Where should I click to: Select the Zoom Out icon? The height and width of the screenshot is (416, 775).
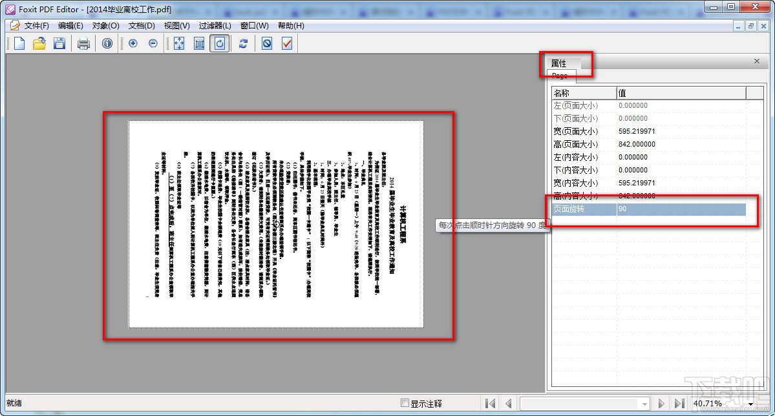154,43
